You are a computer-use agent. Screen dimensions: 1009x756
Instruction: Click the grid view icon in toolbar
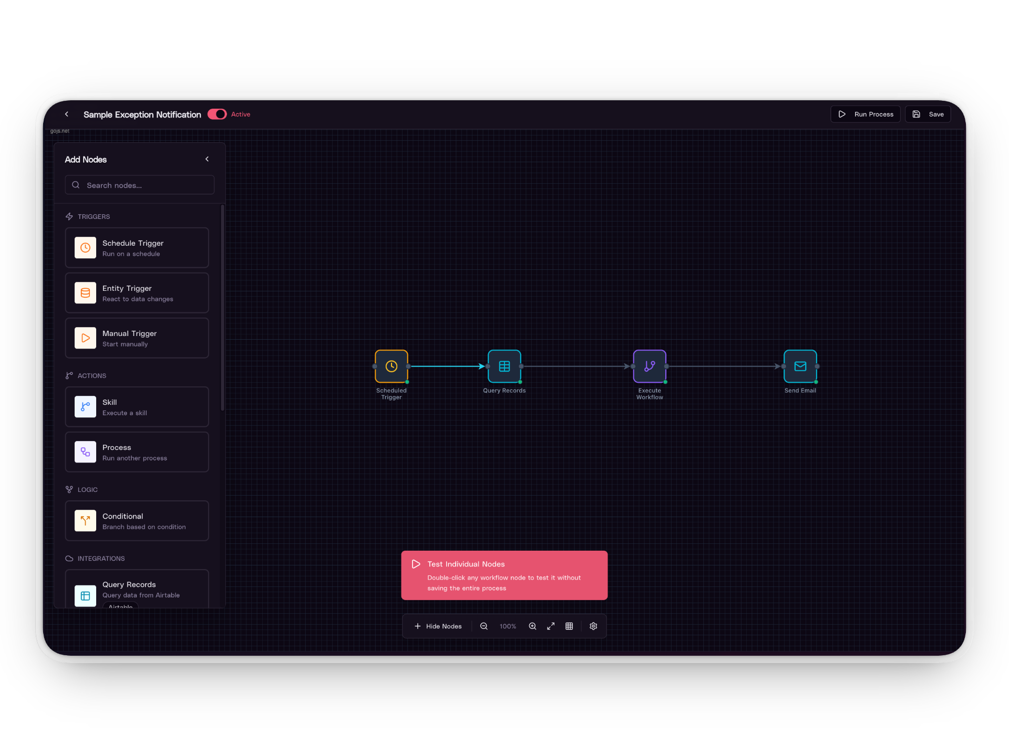(x=569, y=626)
